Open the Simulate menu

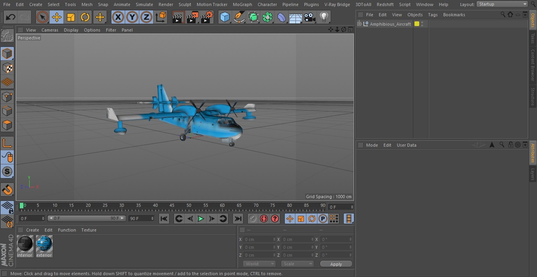pyautogui.click(x=144, y=4)
